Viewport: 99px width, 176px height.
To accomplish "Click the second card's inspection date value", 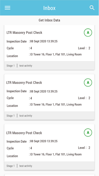I will 43,92.
